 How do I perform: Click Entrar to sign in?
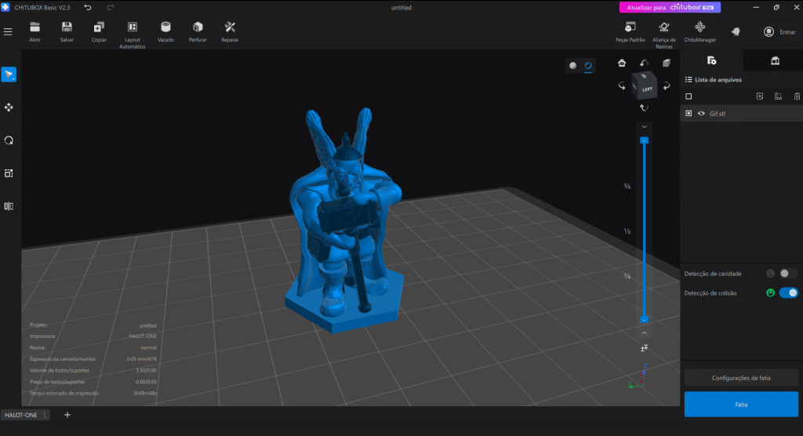779,32
